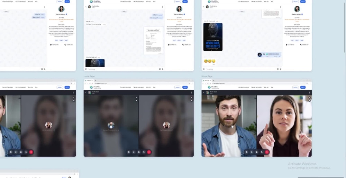Click the snapshot icon in the cropped bottom-left call frame

click(x=11, y=152)
